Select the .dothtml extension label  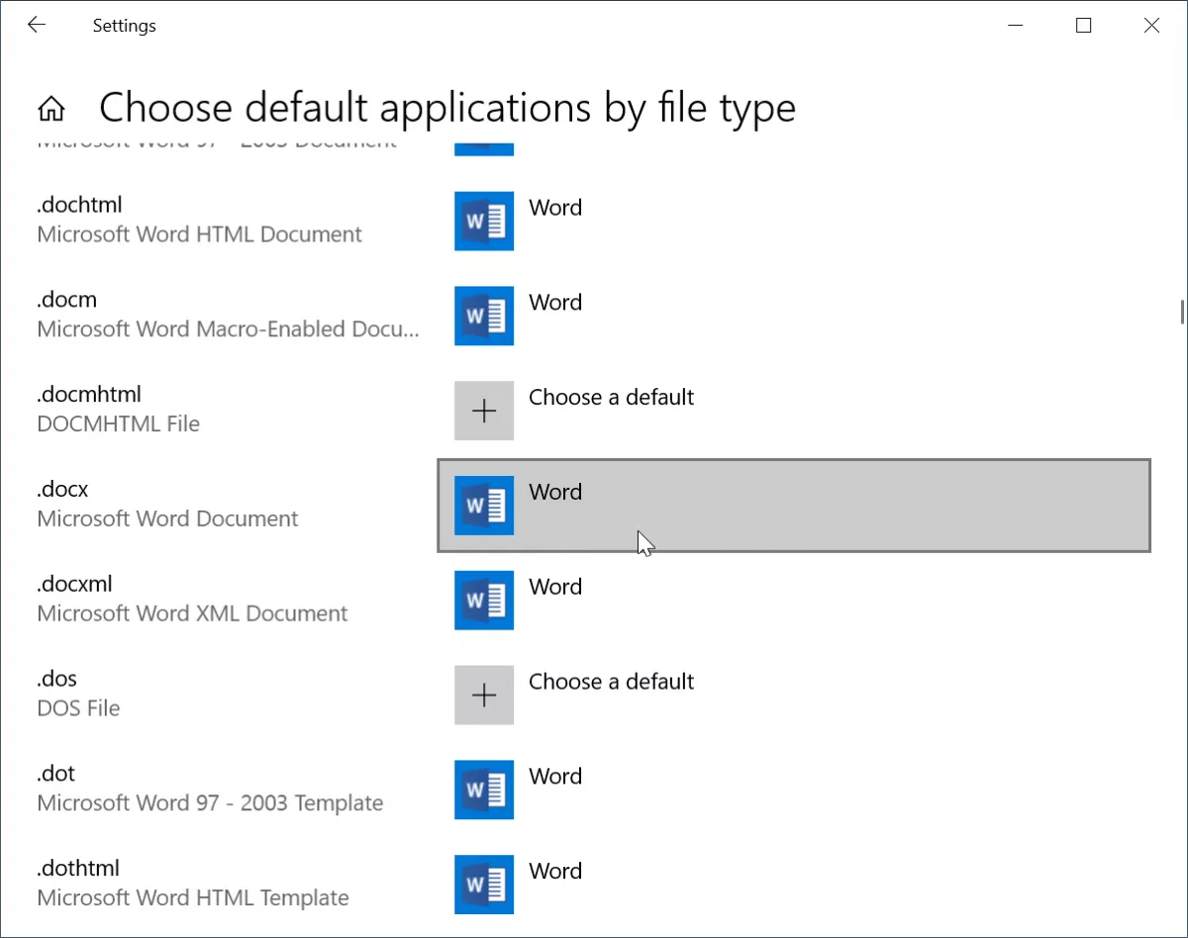click(78, 869)
